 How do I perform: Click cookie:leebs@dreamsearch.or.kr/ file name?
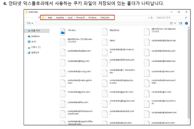pos(164,82)
